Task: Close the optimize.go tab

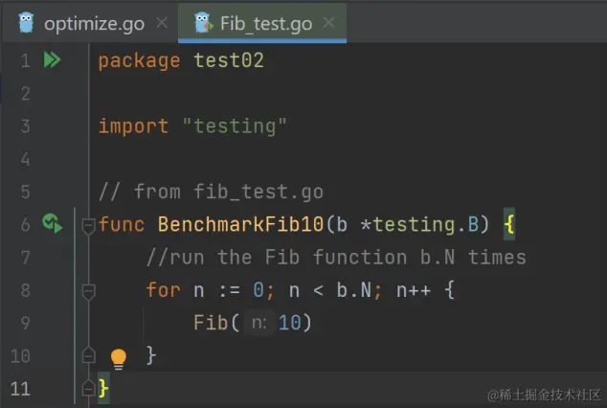Action: pyautogui.click(x=161, y=23)
